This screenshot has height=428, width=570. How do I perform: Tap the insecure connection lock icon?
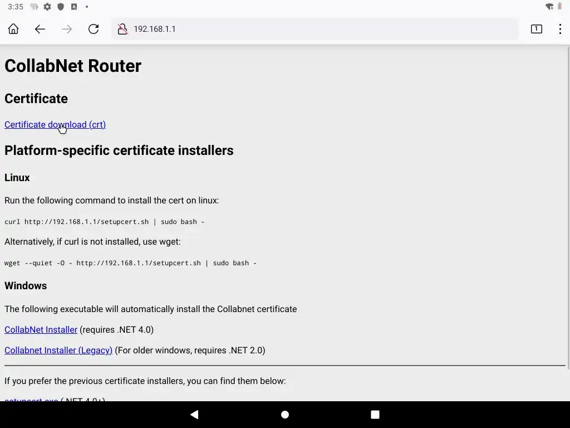(x=122, y=29)
